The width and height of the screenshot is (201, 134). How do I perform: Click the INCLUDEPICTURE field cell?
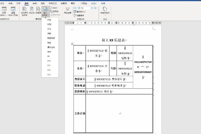(x=143, y=67)
